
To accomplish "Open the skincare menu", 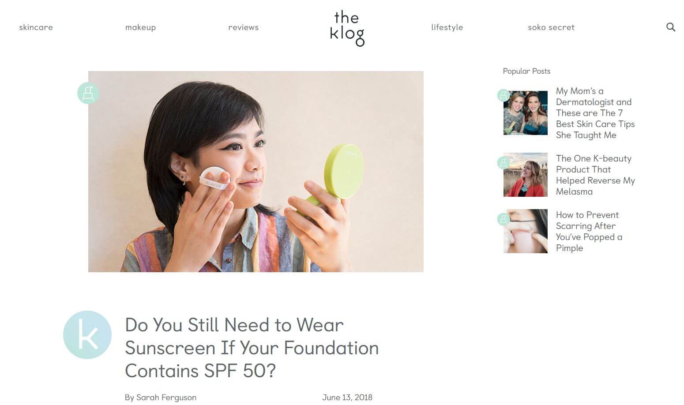I will pos(36,27).
